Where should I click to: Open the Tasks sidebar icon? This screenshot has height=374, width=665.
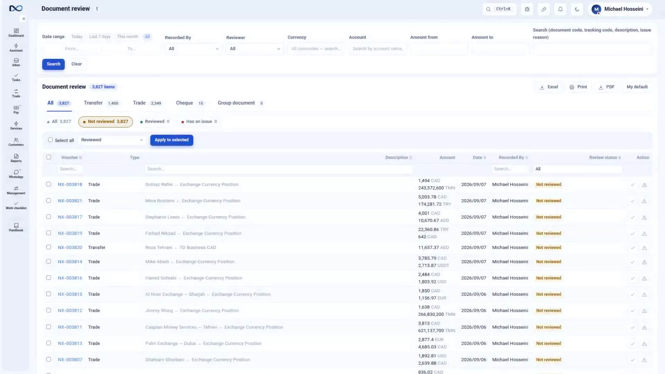(16, 77)
